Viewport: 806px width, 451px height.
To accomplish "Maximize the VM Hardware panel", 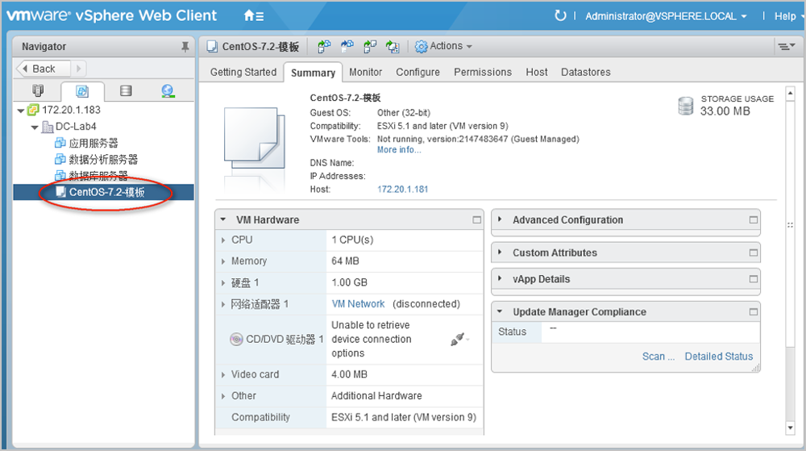I will tap(476, 219).
